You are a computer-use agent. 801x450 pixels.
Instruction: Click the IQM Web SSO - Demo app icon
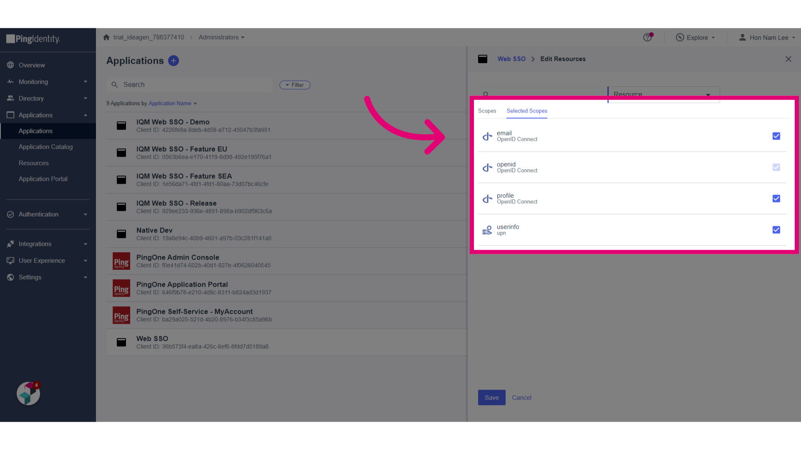121,125
